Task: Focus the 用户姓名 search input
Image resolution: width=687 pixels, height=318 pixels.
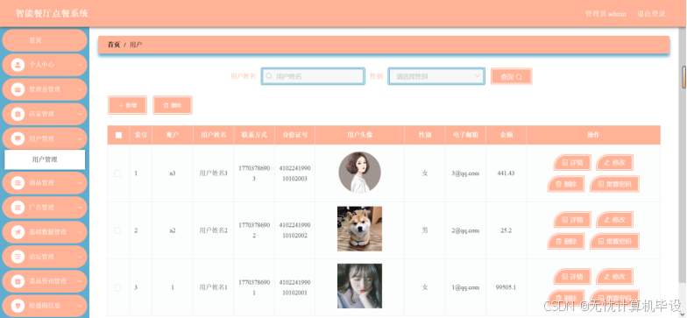Action: coord(313,76)
